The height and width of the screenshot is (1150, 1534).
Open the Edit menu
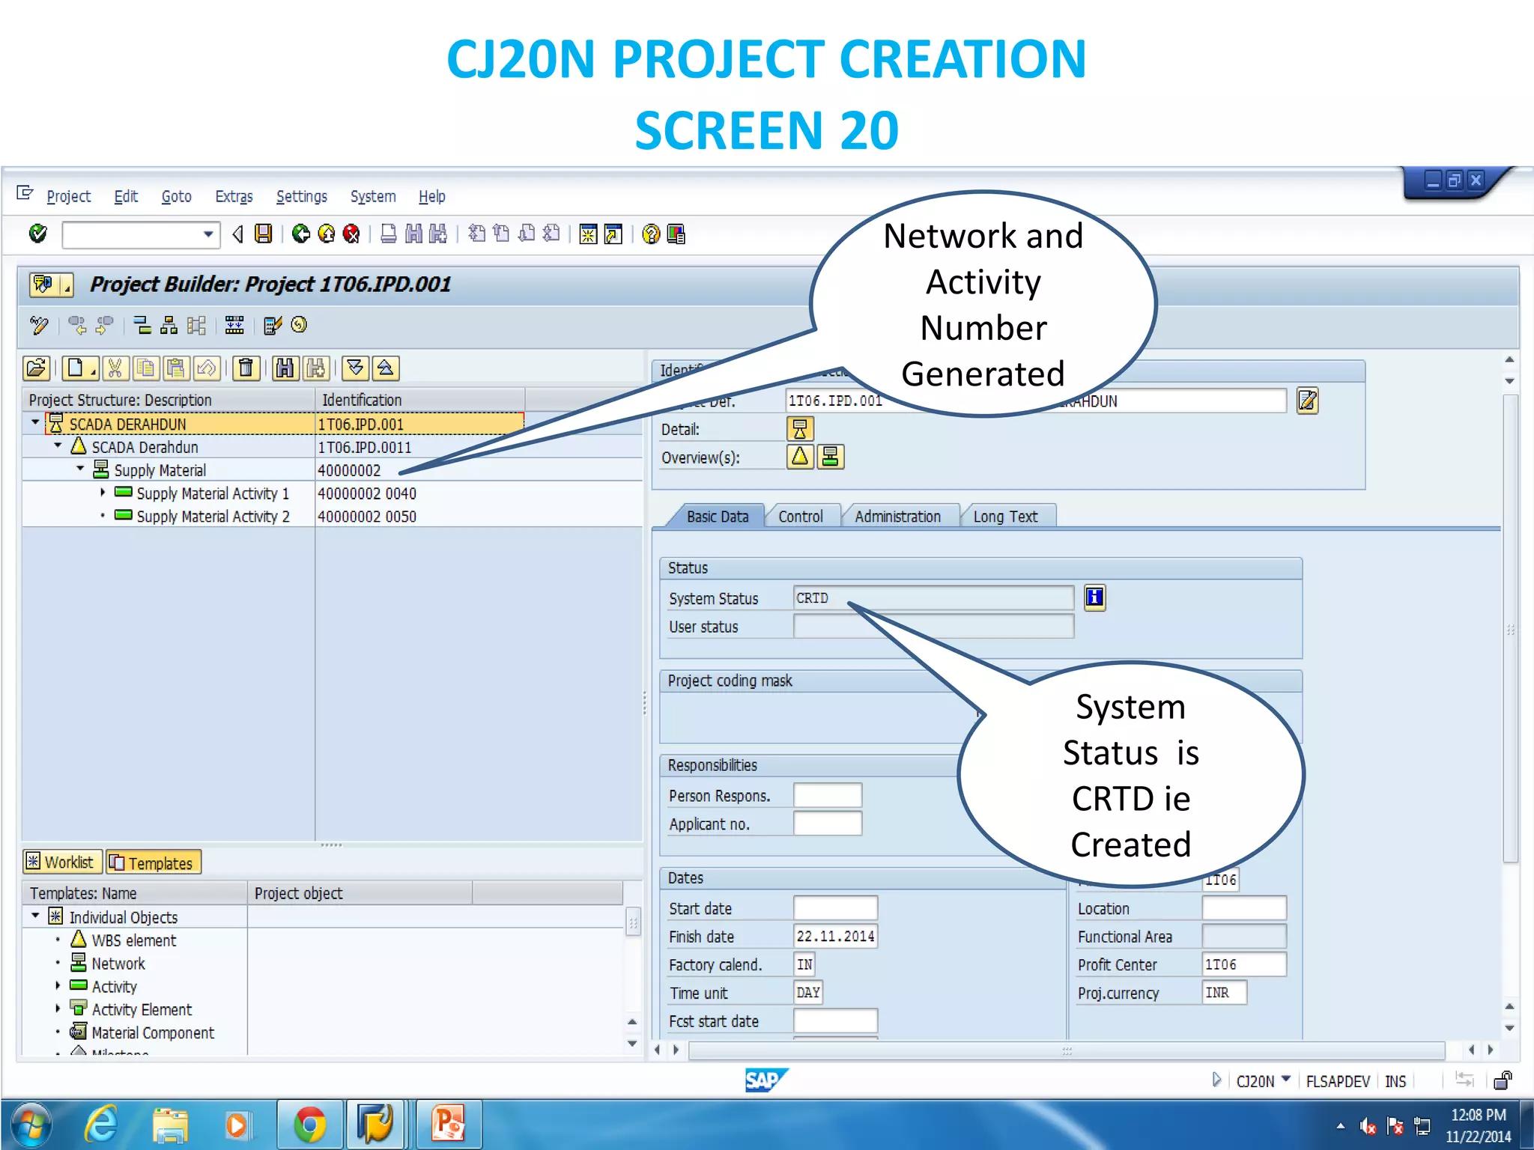point(126,196)
